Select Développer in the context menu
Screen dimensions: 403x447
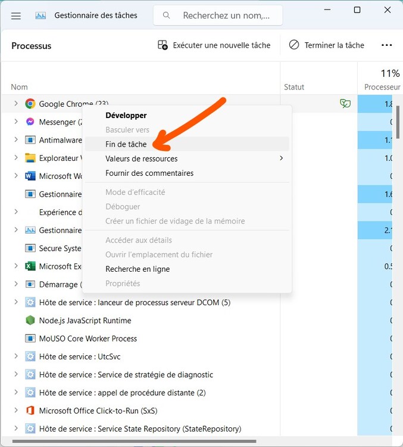(x=187, y=115)
